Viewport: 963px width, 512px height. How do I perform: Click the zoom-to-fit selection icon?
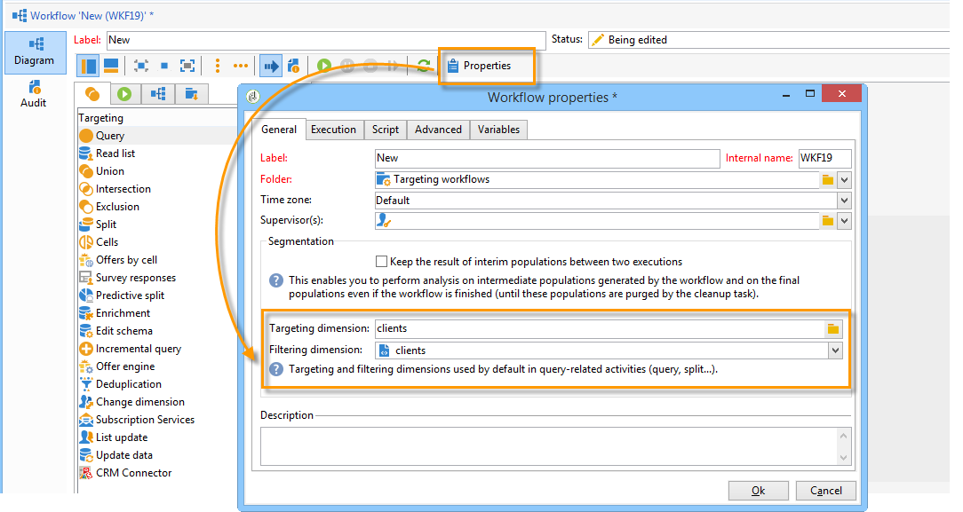coord(141,66)
